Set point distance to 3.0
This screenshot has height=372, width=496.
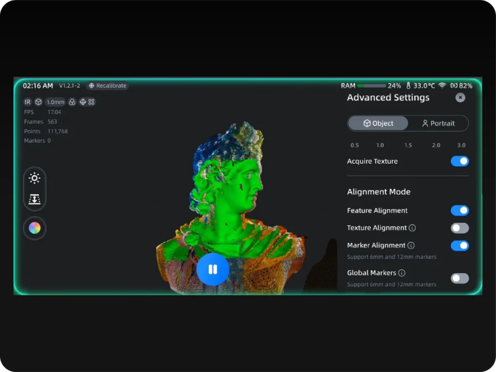461,145
